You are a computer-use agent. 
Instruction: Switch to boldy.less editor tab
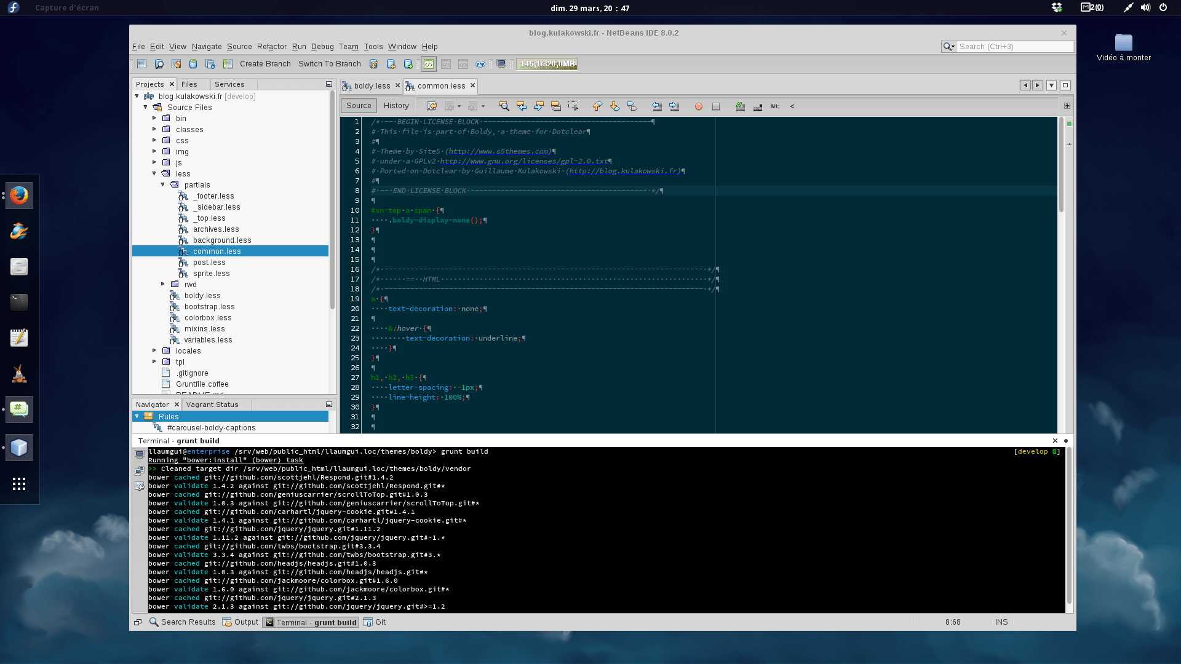[372, 86]
